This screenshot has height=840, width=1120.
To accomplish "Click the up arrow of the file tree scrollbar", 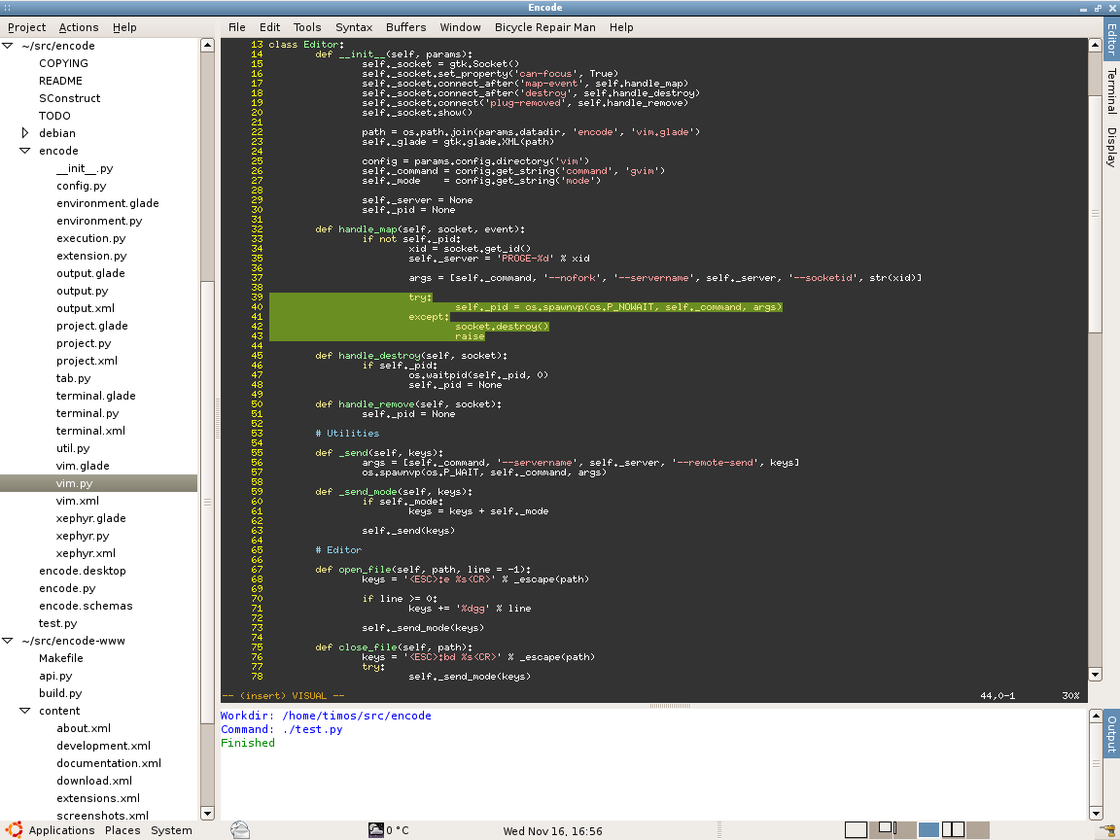I will click(x=207, y=45).
